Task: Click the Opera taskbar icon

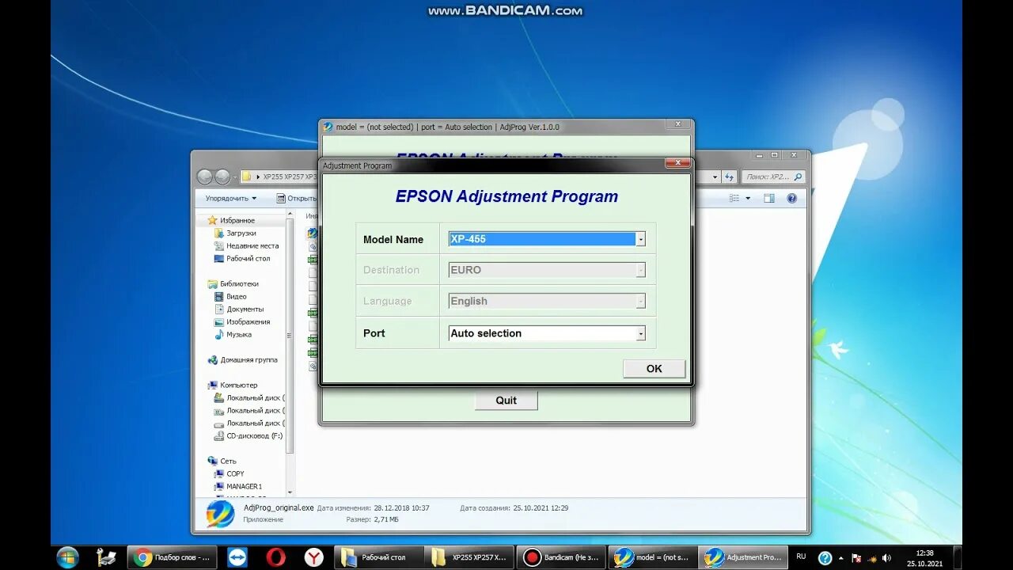Action: tap(275, 557)
